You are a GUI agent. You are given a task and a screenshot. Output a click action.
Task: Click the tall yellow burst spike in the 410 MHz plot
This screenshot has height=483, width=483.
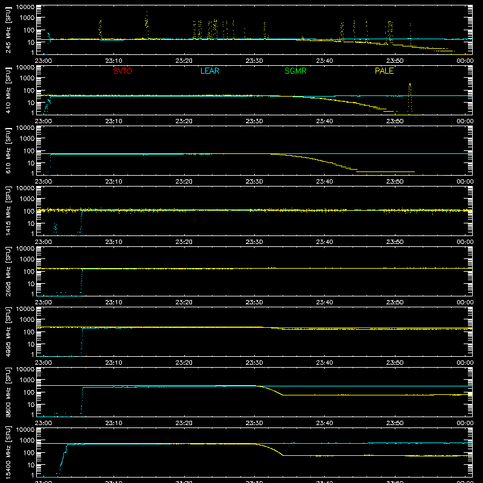(x=410, y=98)
